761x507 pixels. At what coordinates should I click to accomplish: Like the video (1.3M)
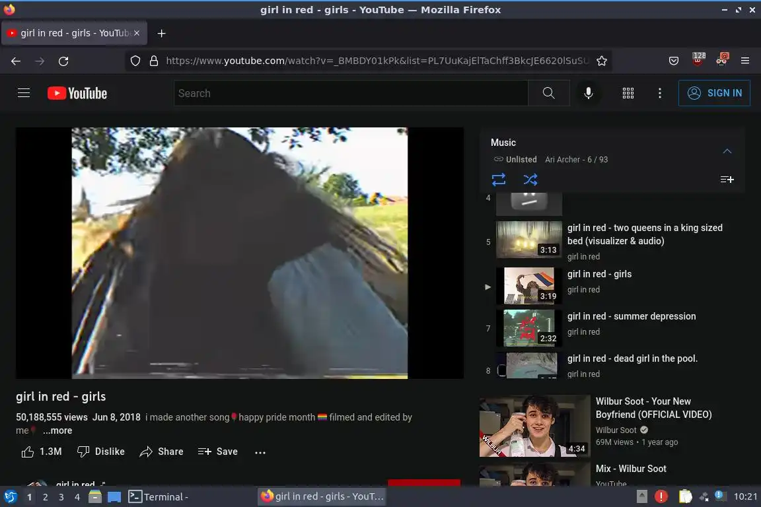click(42, 452)
